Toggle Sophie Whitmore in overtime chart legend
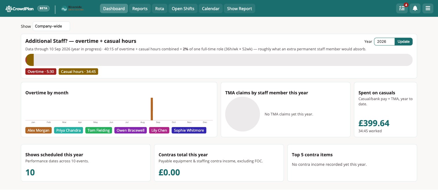Viewport: 438px width, 191px height. pyautogui.click(x=189, y=130)
